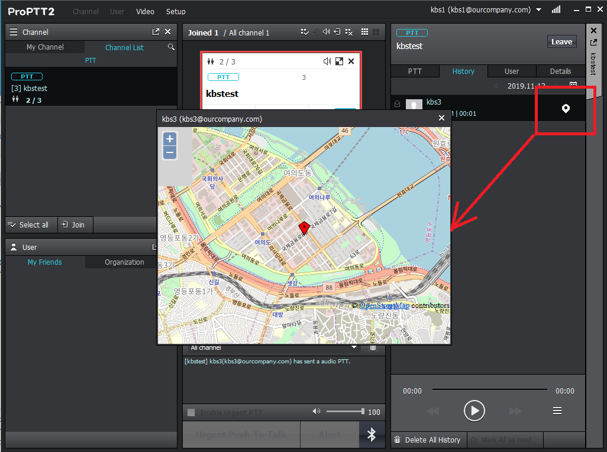Pop out the Channel panel
The height and width of the screenshot is (452, 607).
coord(156,32)
